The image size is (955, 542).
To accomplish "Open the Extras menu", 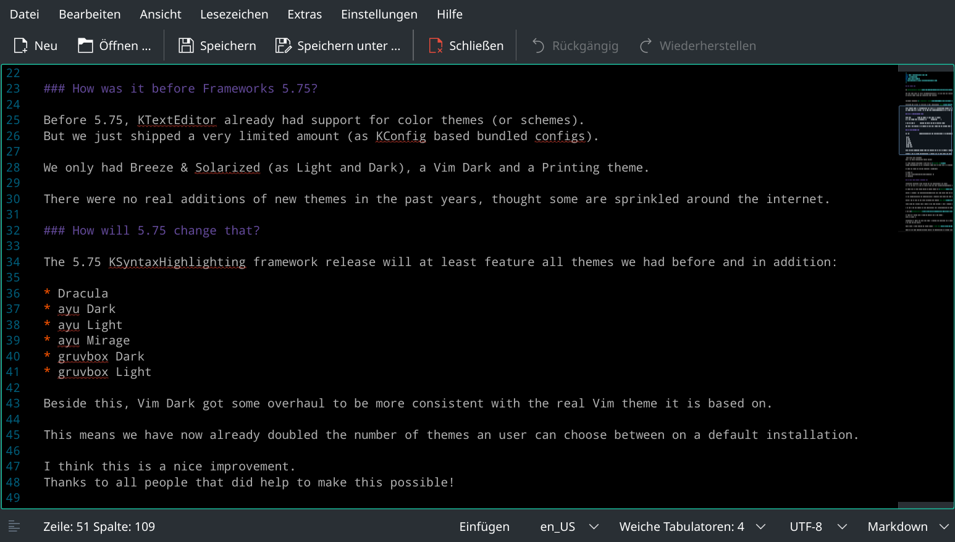I will pyautogui.click(x=305, y=14).
